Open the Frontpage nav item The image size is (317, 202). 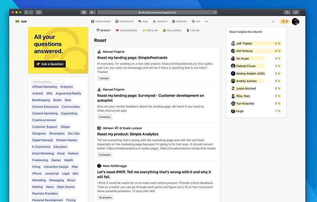(101, 22)
